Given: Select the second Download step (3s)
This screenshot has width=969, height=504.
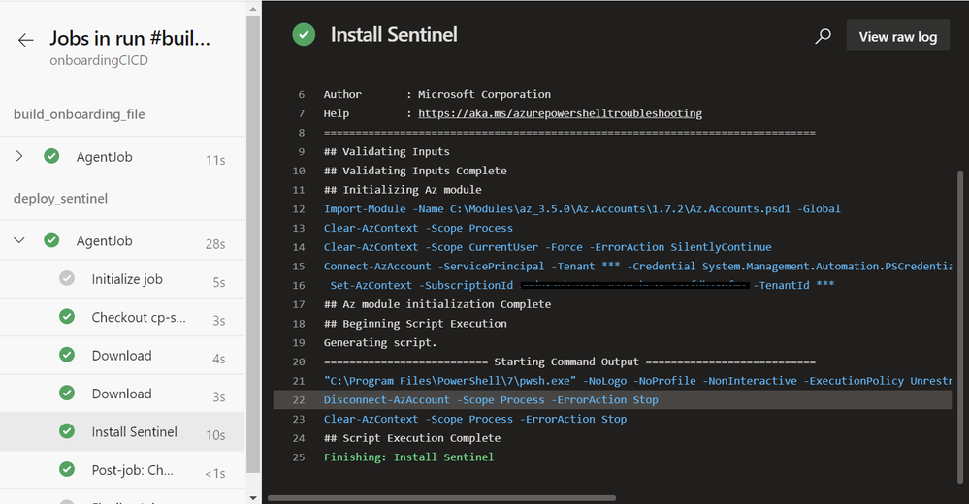Looking at the screenshot, I should pos(121,394).
